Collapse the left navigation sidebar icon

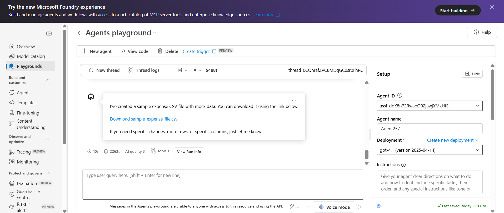point(49,34)
